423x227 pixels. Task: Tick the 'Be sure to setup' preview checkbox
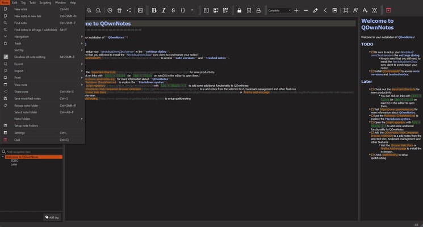[x=372, y=52]
